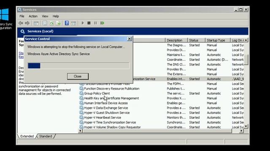Click 'Automatic (D...' startup type cell
Image resolution: width=270 pixels, height=151 pixels.
(217, 60)
